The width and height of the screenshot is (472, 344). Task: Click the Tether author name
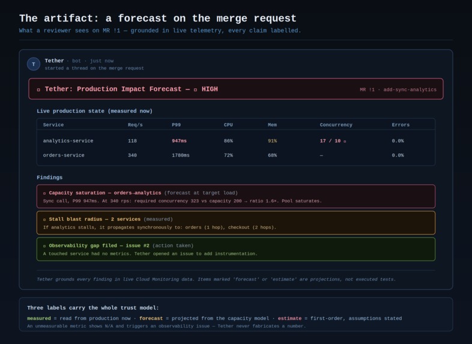[54, 61]
